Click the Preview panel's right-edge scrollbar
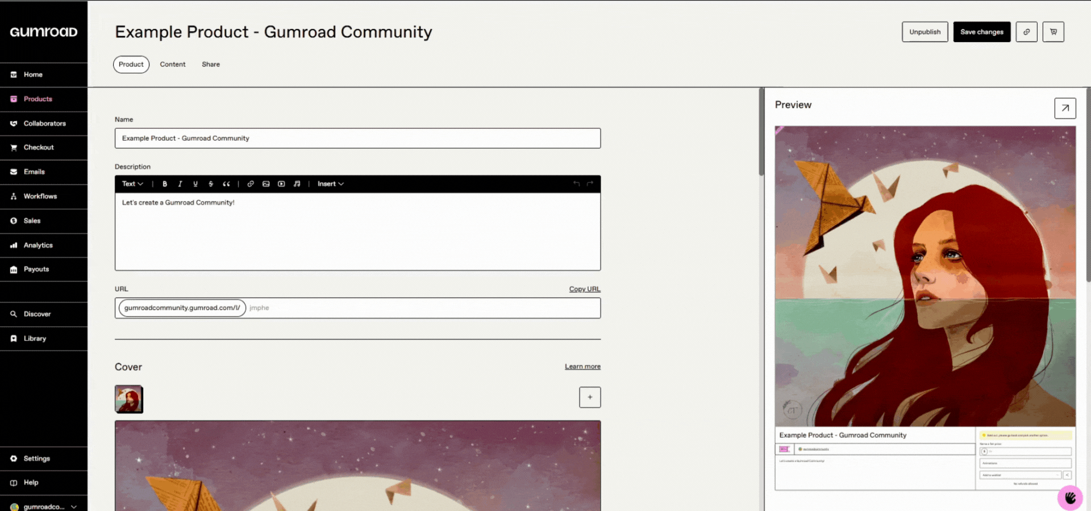 1088,184
